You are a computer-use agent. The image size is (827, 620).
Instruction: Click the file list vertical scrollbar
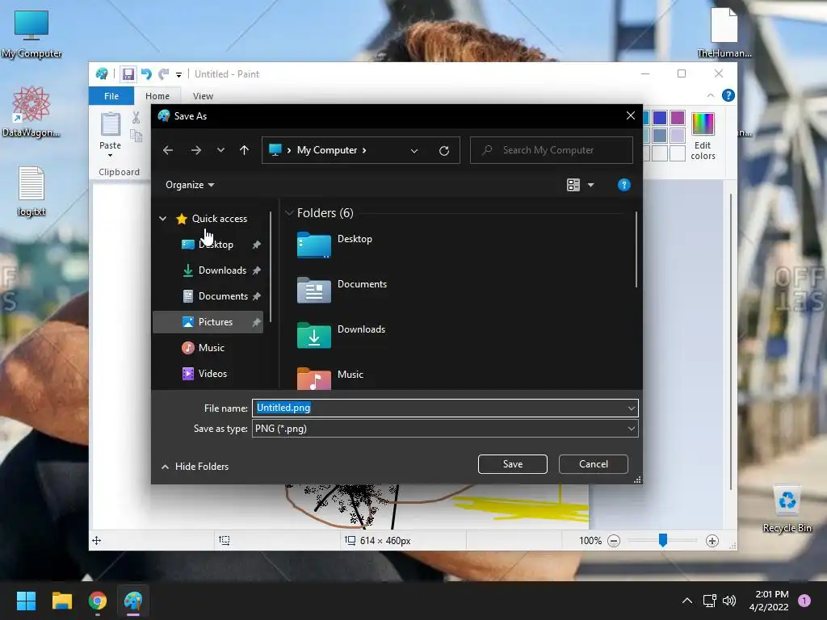(x=636, y=250)
